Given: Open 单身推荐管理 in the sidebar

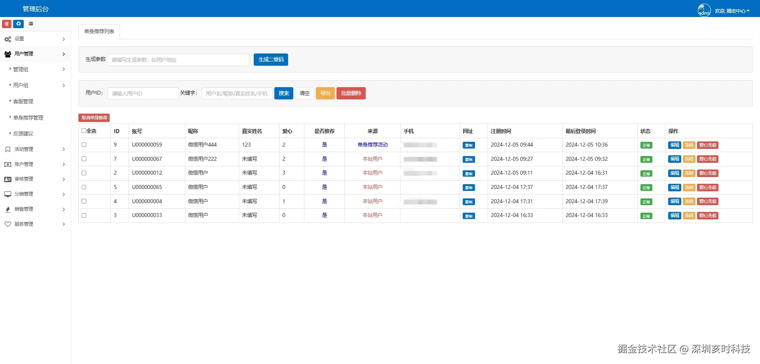Looking at the screenshot, I should (x=28, y=118).
